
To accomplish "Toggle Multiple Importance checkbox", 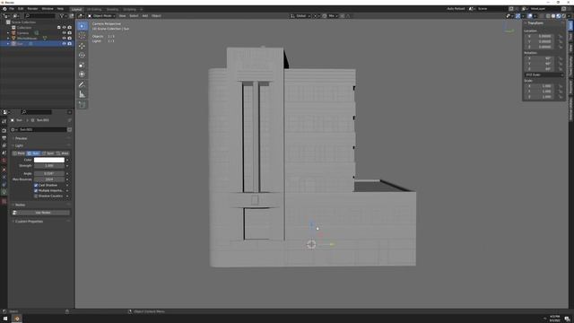I will [36, 191].
